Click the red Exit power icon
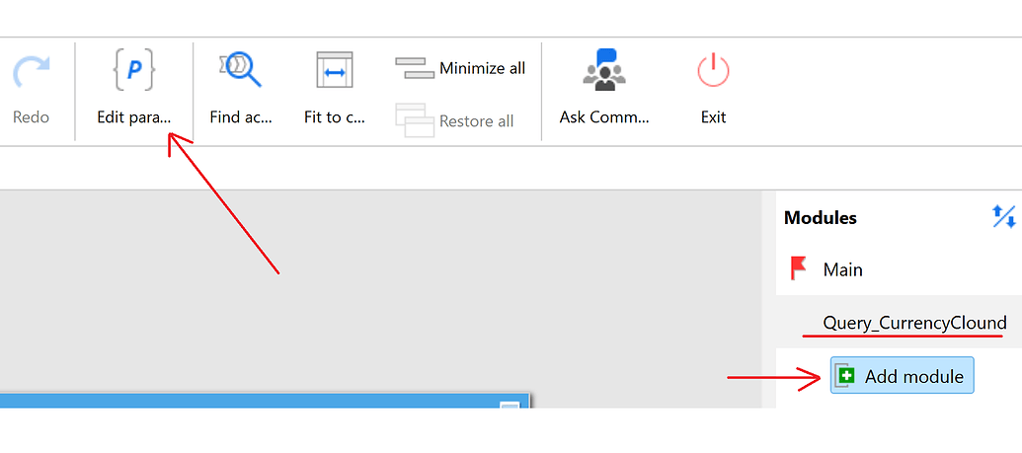 point(713,70)
